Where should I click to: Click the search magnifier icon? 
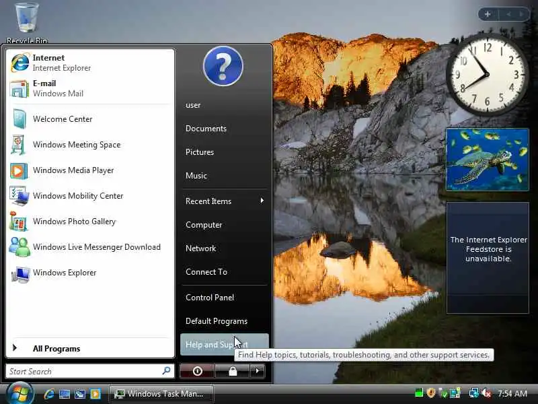click(x=166, y=371)
